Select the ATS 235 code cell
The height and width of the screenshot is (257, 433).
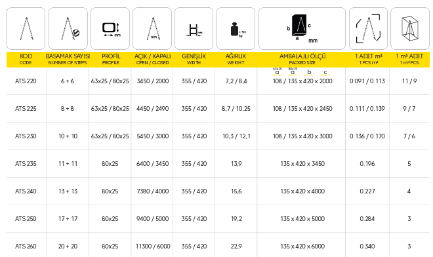[26, 164]
